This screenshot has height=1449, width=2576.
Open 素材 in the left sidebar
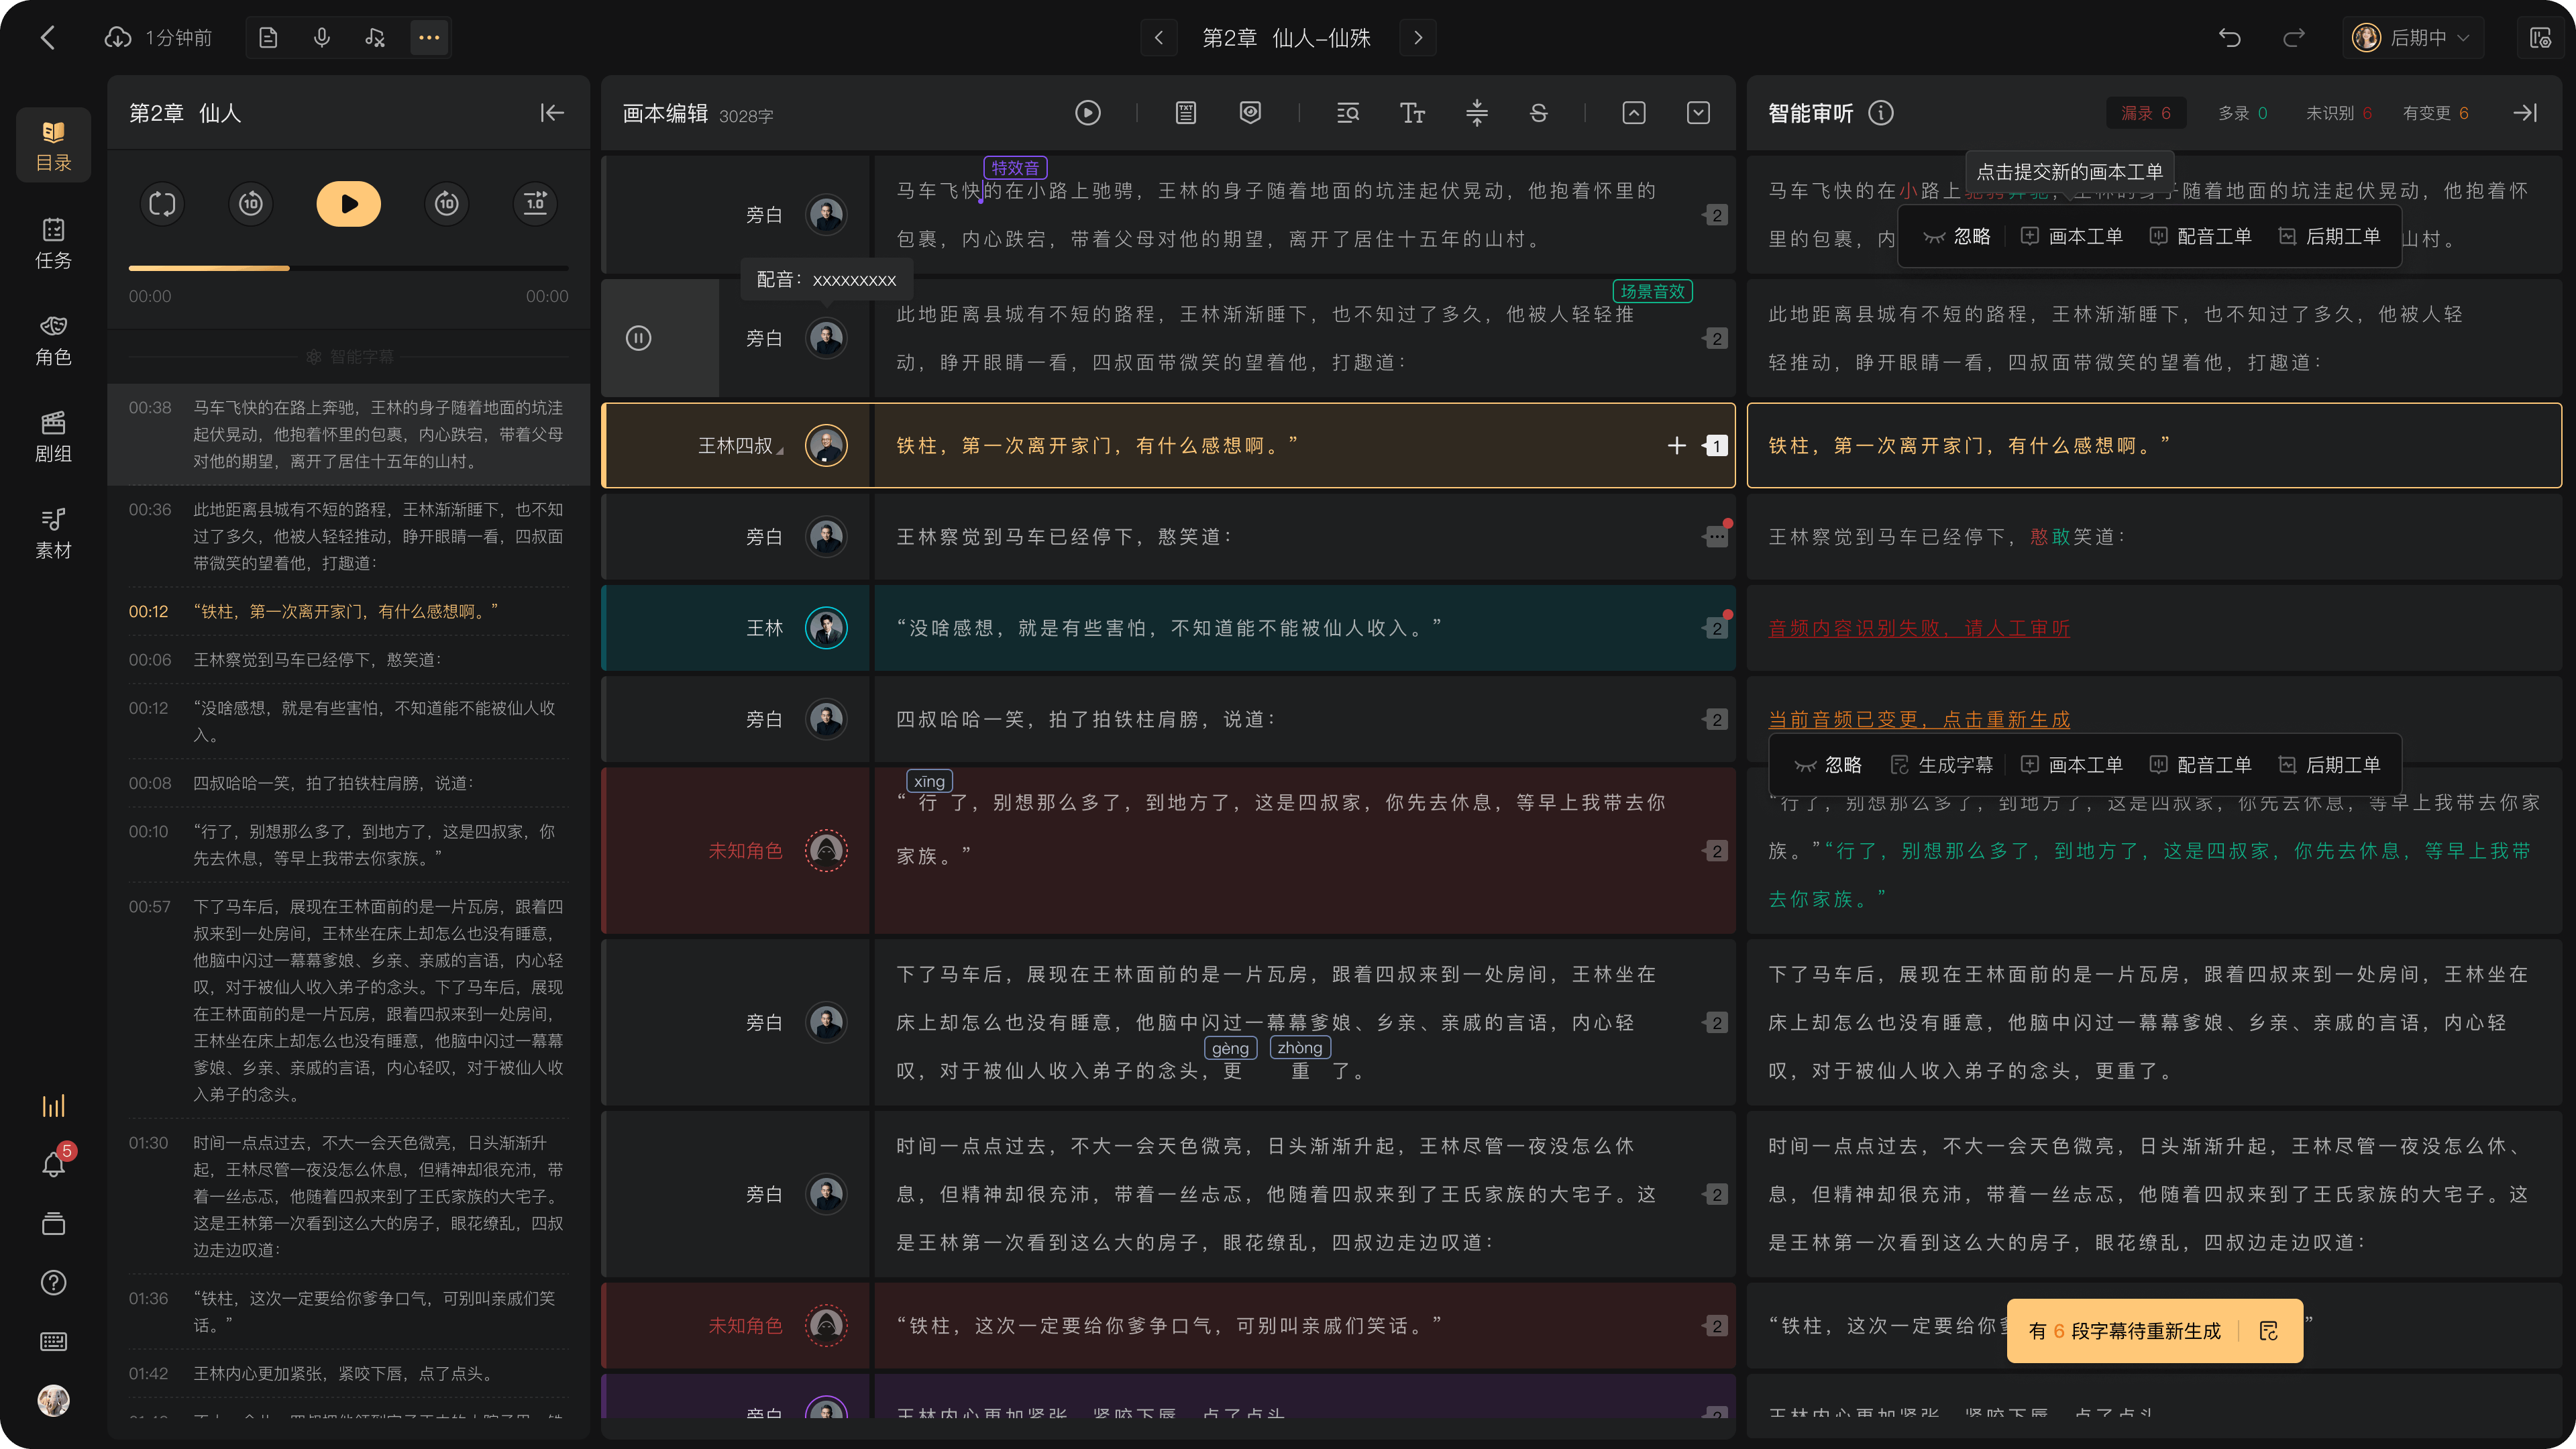coord(53,533)
